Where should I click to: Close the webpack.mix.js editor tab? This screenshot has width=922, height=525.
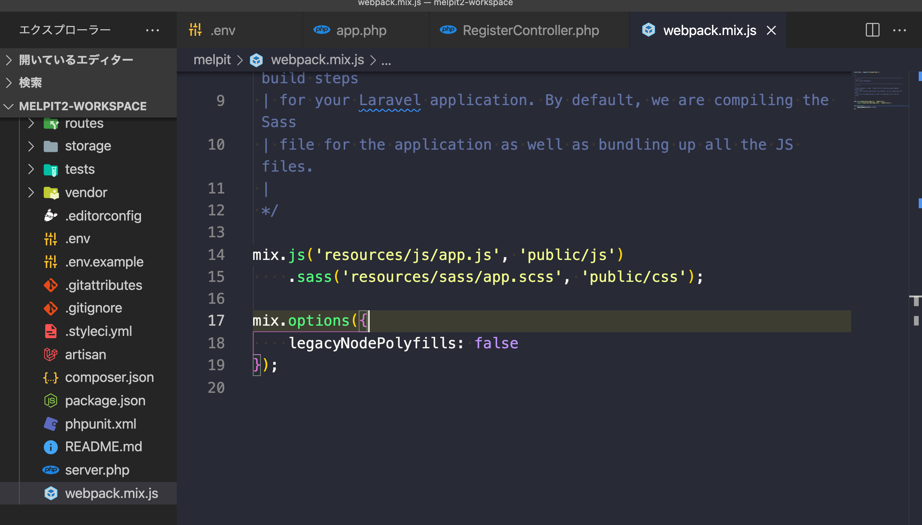click(x=771, y=30)
